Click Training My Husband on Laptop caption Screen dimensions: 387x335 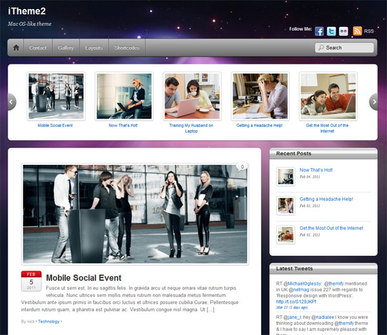[192, 128]
